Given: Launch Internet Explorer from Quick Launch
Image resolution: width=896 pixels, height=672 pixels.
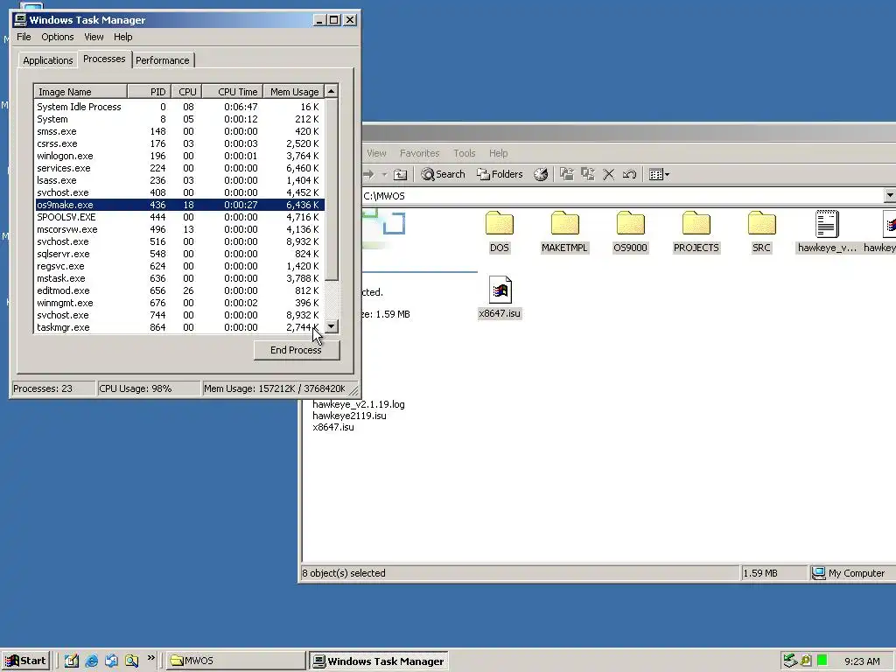Looking at the screenshot, I should [x=91, y=661].
